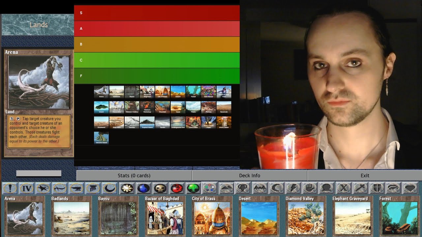Pick the Underground Sea tier list tile
This screenshot has width=422, height=237.
coord(178,122)
